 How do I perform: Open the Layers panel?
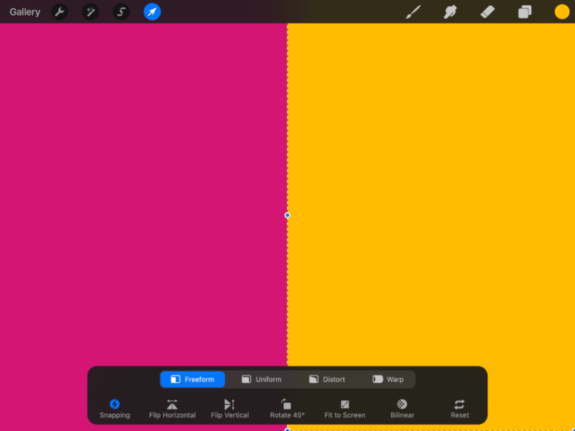click(x=524, y=11)
